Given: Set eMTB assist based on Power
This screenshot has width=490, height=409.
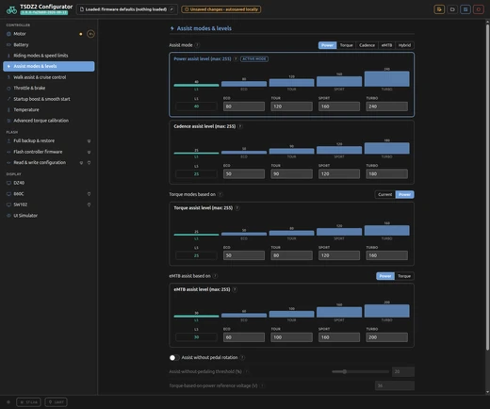Looking at the screenshot, I should [x=385, y=276].
